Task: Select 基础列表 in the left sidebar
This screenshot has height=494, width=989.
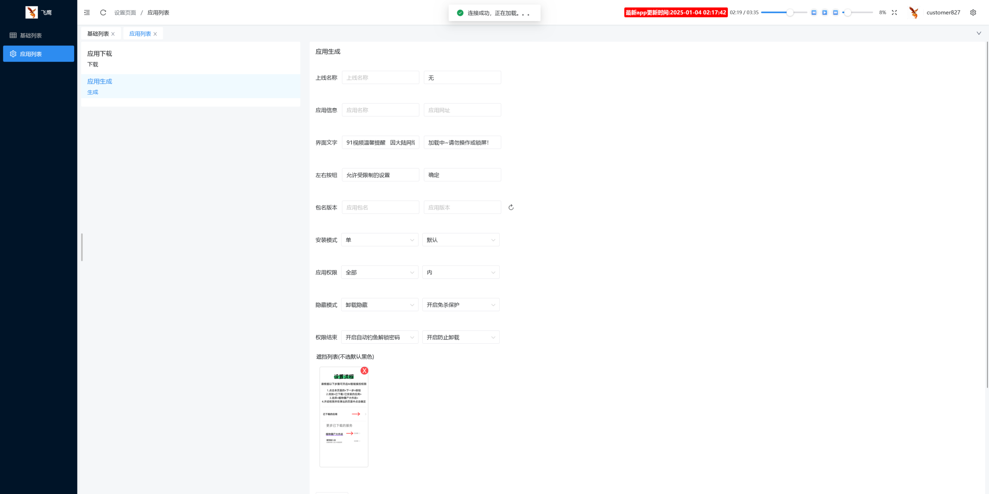Action: click(x=31, y=36)
